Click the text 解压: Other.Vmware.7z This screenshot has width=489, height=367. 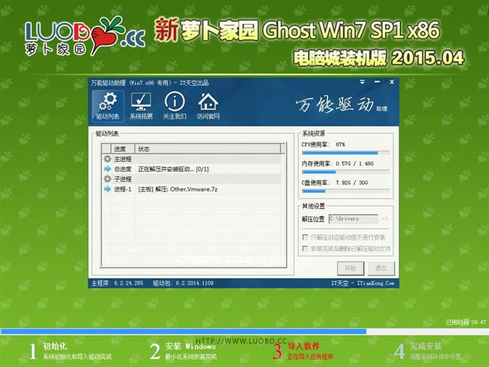(187, 189)
